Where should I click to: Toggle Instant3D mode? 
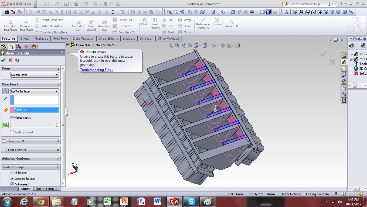pyautogui.click(x=232, y=24)
